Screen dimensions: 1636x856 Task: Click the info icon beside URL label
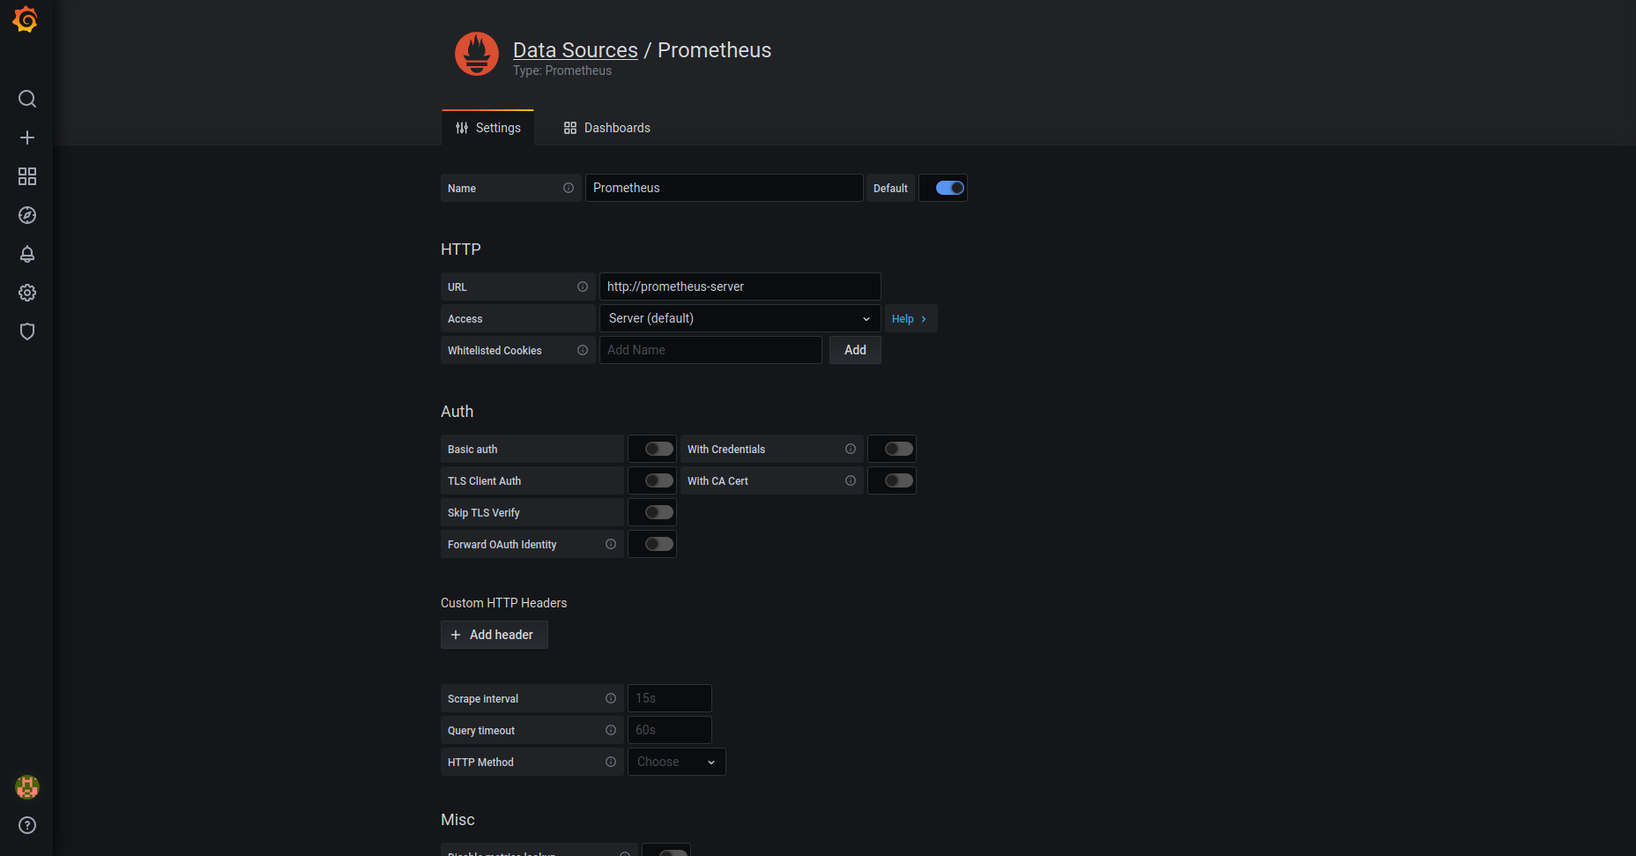pos(583,287)
